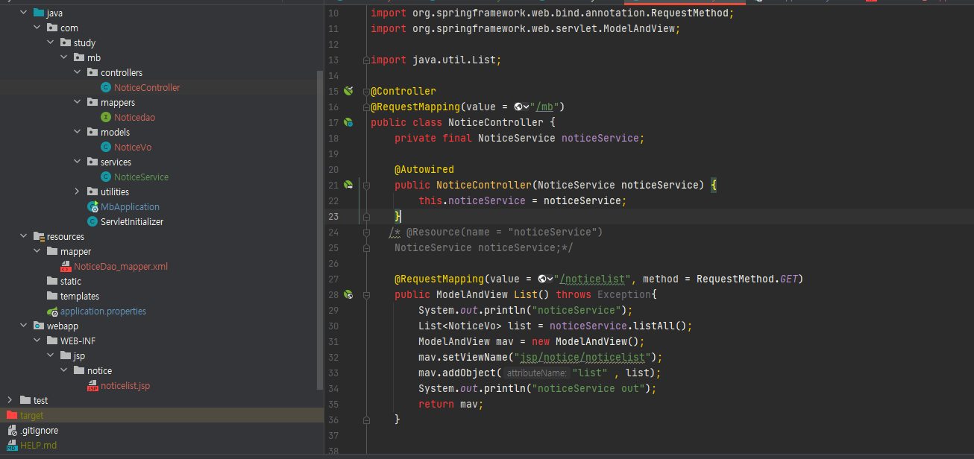Click the NoticeService class icon in project tree
Screen dimensions: 974x459
(x=107, y=177)
